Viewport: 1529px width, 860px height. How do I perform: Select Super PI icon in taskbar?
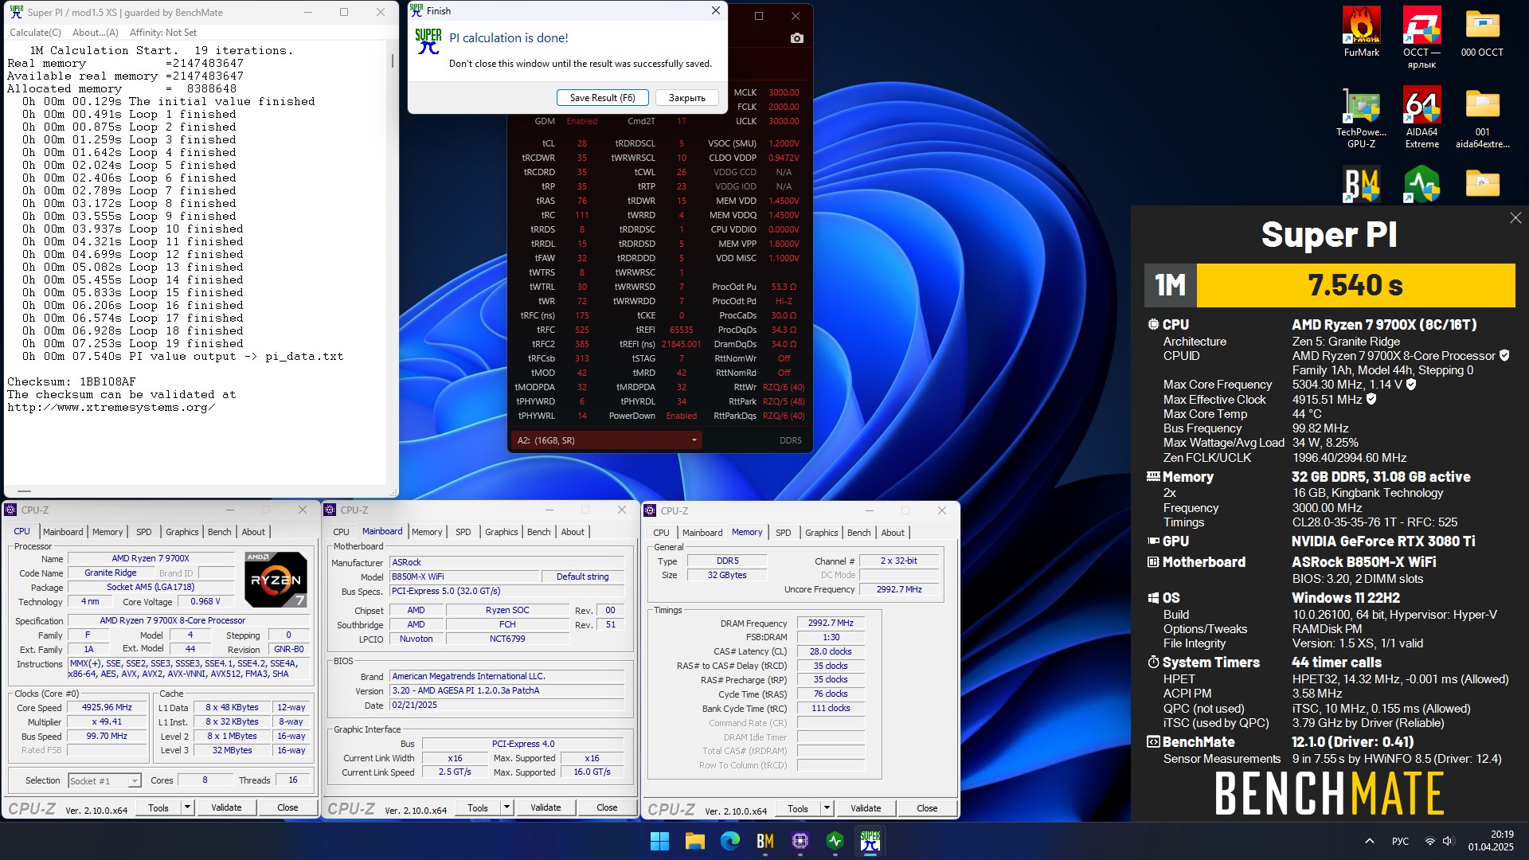click(x=870, y=841)
